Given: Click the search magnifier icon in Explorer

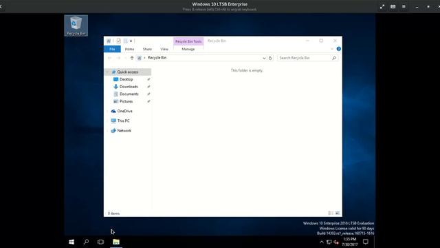Looking at the screenshot, I should tap(334, 58).
